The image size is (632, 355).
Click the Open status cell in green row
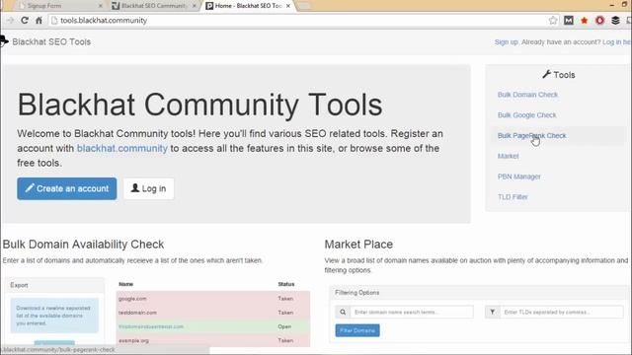click(x=284, y=326)
